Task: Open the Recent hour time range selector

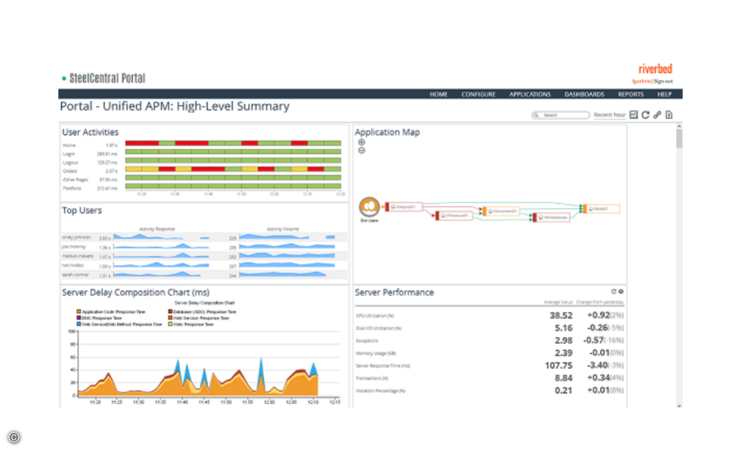Action: 610,115
